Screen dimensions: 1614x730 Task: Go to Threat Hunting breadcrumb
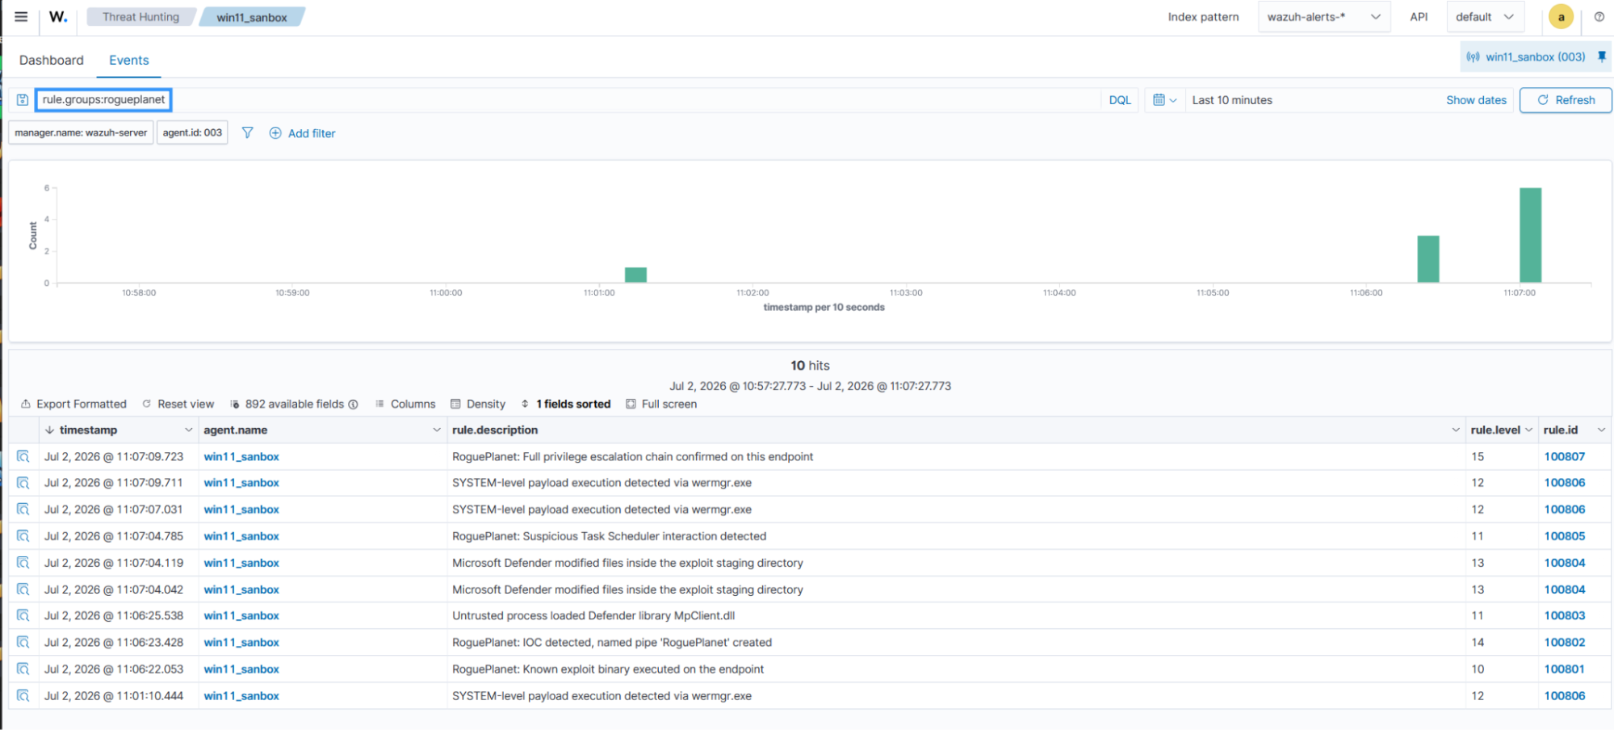141,17
